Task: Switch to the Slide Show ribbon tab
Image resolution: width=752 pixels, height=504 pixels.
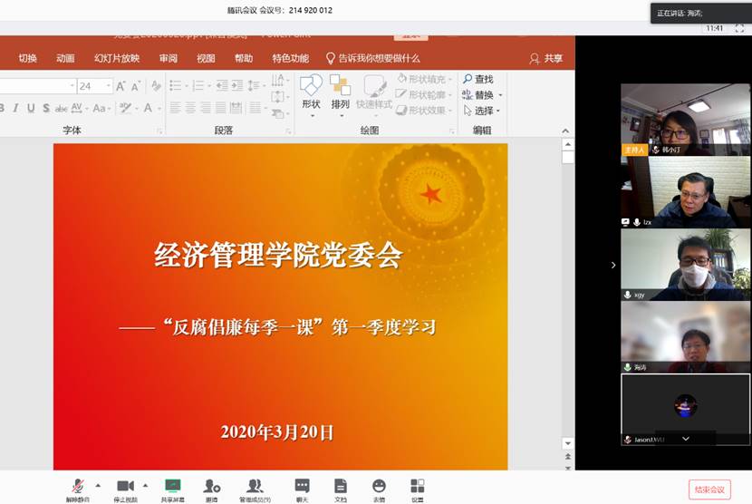Action: pyautogui.click(x=117, y=59)
